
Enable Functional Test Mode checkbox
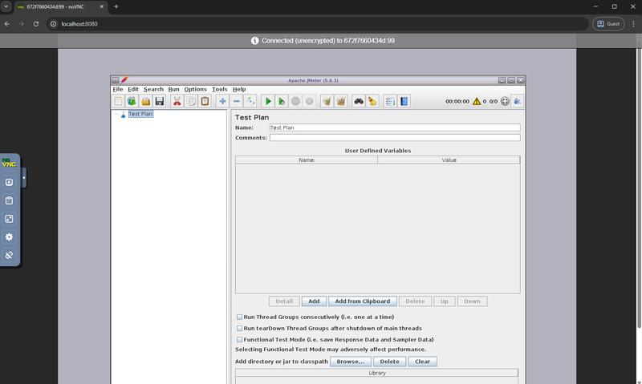[x=239, y=339]
